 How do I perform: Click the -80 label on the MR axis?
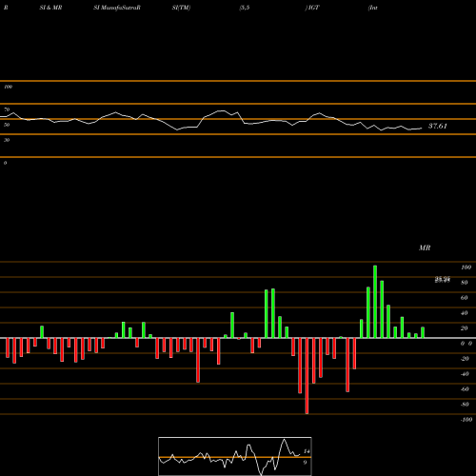pyautogui.click(x=465, y=405)
